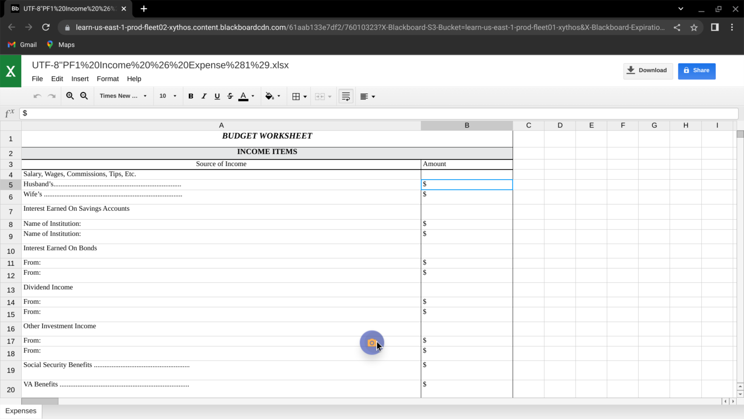
Task: Click the formula bar input
Action: (379, 113)
